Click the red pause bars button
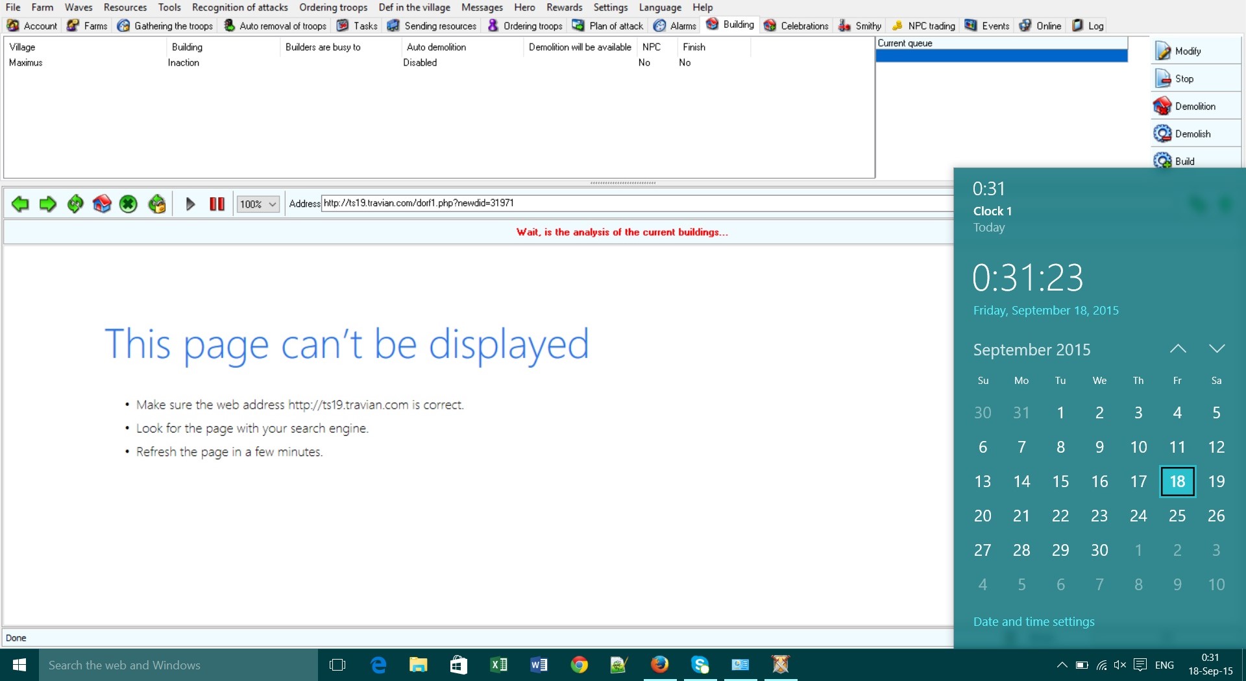 217,204
